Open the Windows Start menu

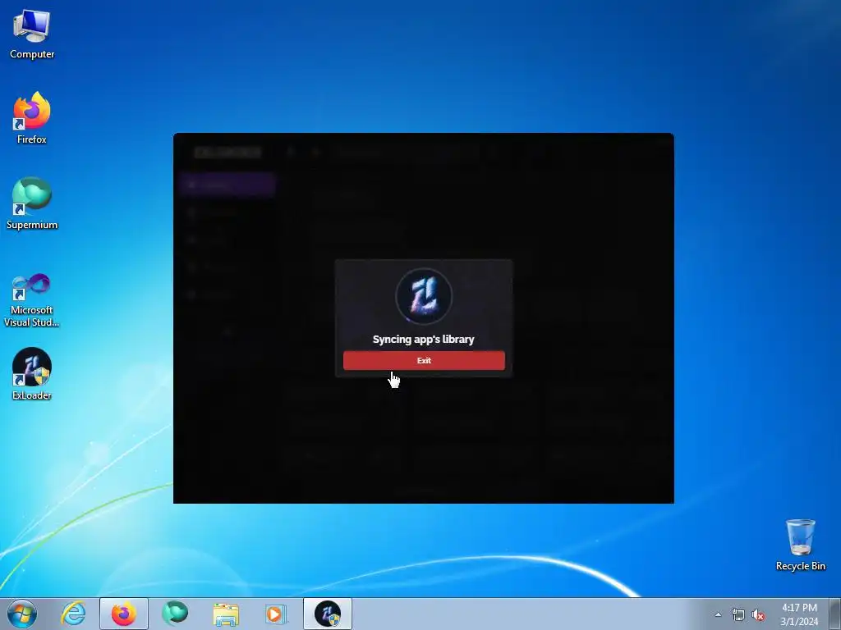[x=22, y=614]
